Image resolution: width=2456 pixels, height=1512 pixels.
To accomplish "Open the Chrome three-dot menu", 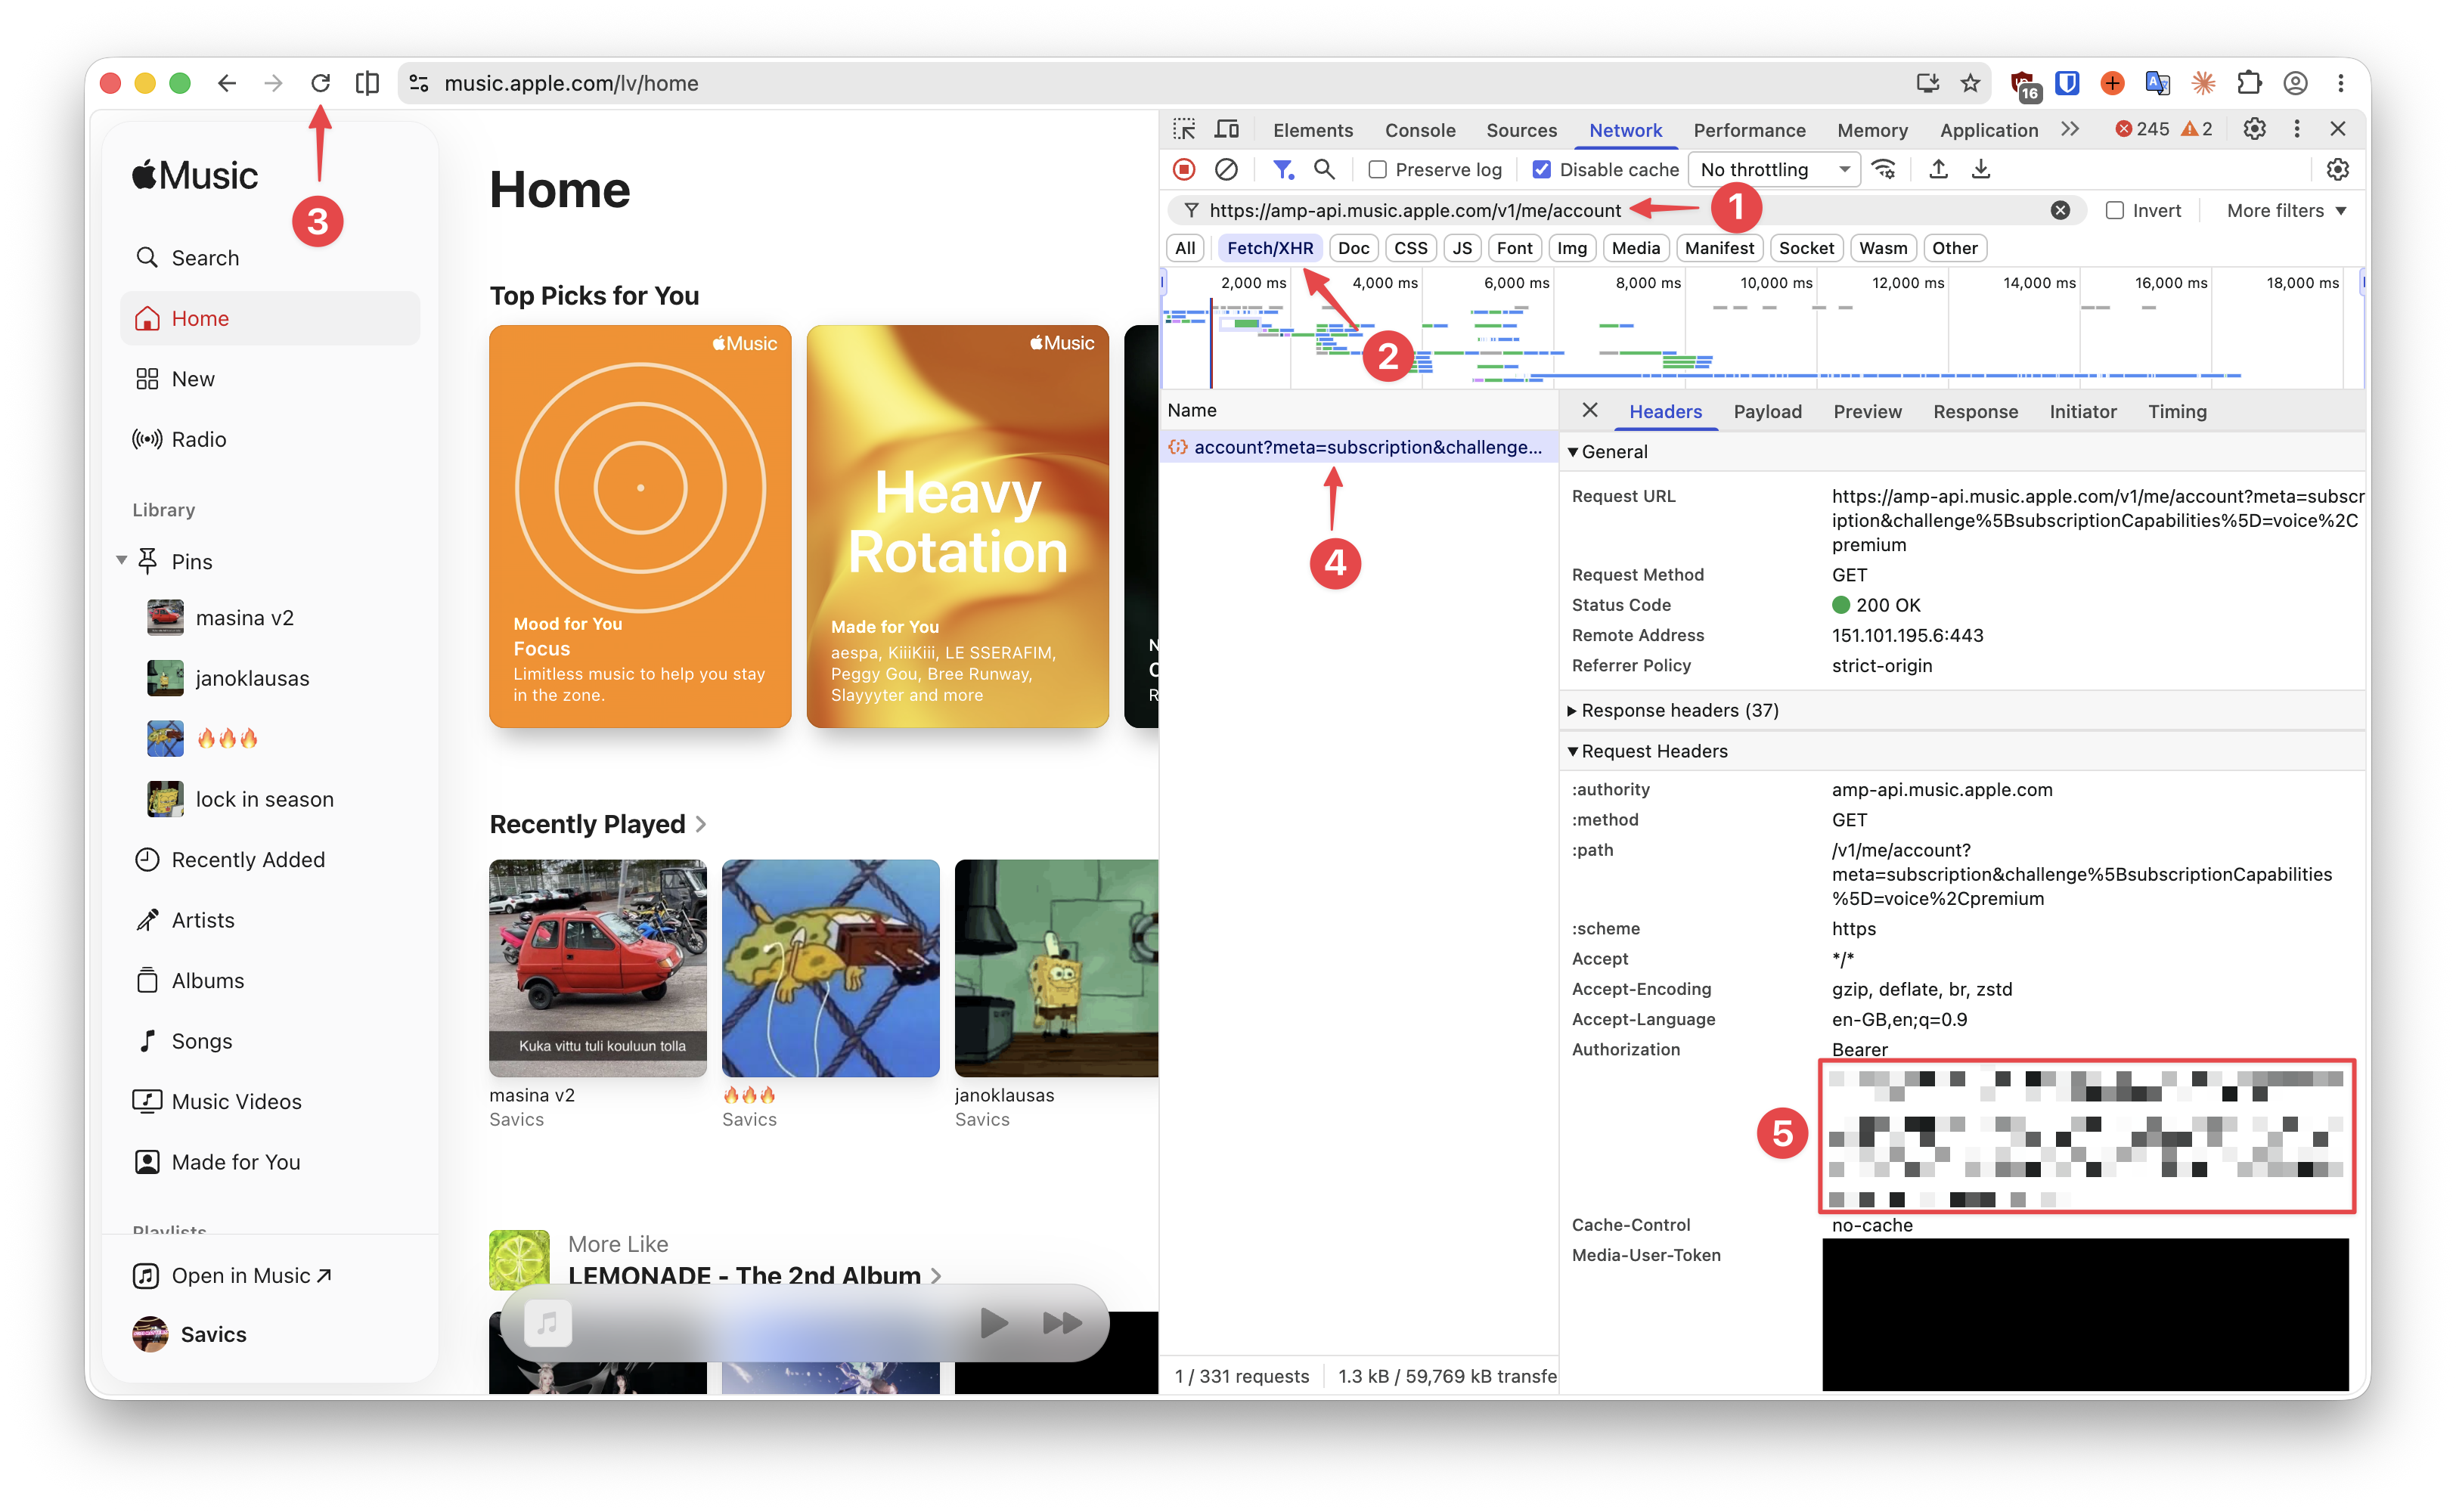I will (2341, 83).
